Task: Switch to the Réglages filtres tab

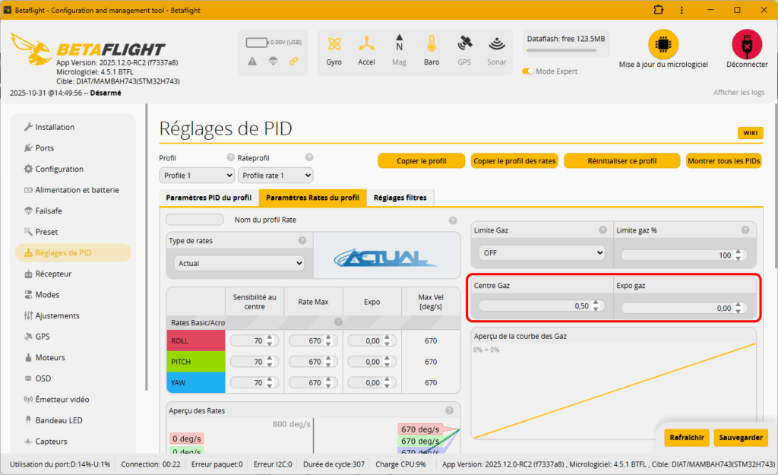Action: click(400, 197)
